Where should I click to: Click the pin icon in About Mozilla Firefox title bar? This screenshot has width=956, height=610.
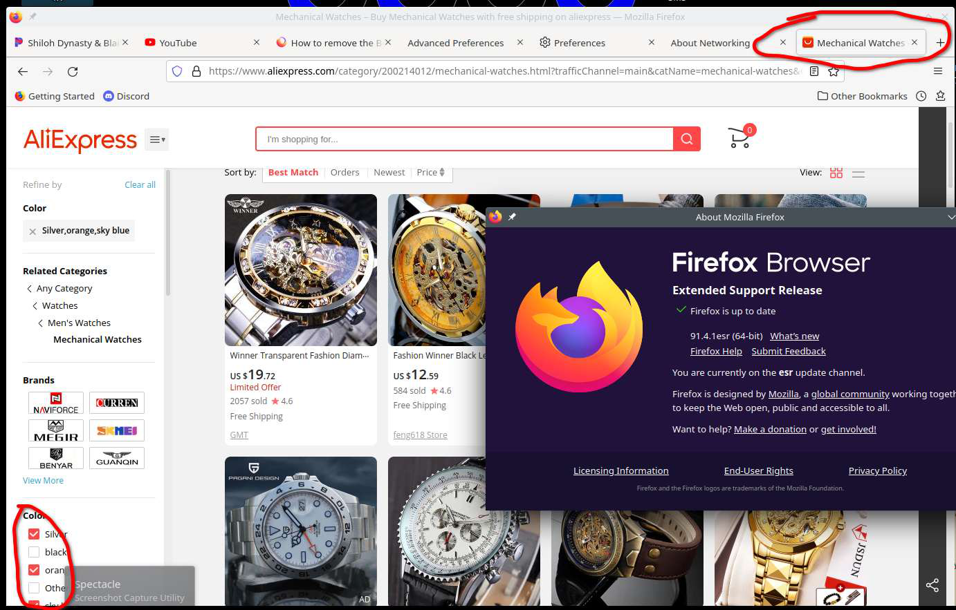(512, 217)
